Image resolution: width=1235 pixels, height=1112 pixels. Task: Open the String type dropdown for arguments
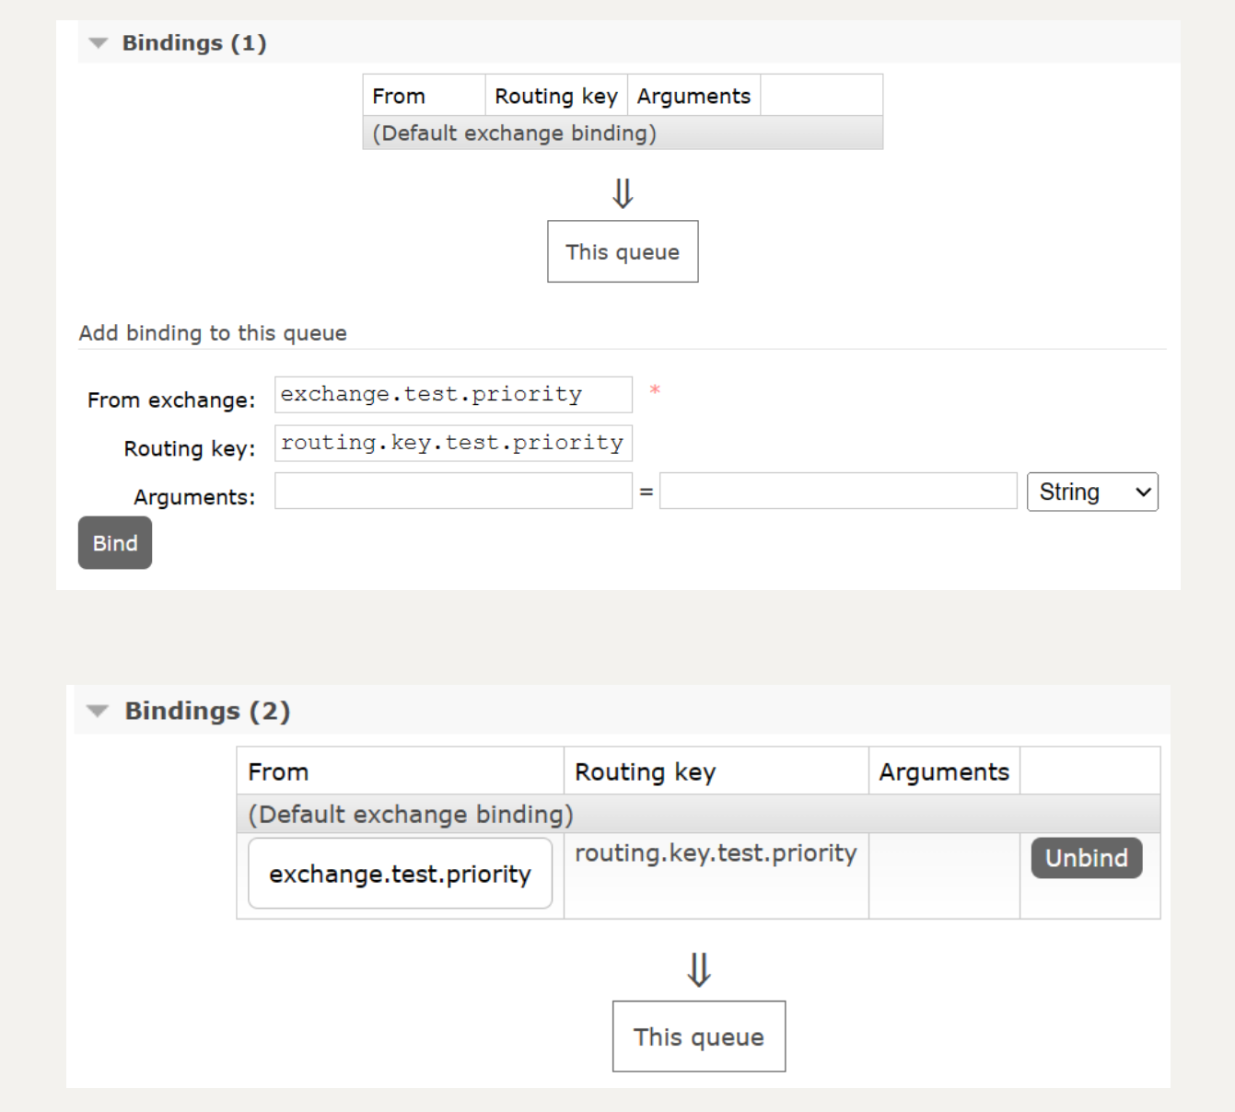(x=1092, y=492)
